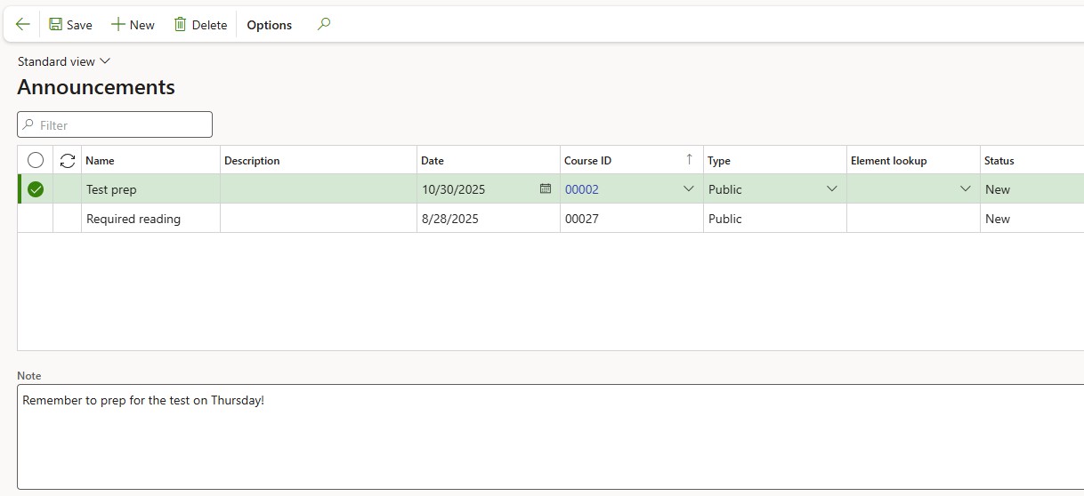Open the calendar picker for Date
Viewport: 1084px width, 496px height.
pyautogui.click(x=546, y=188)
